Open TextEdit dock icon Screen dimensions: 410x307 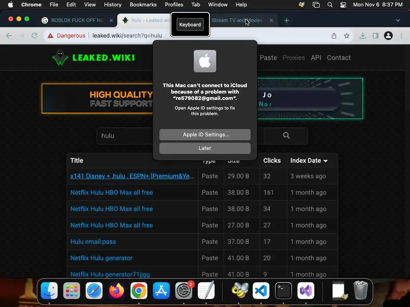206,291
